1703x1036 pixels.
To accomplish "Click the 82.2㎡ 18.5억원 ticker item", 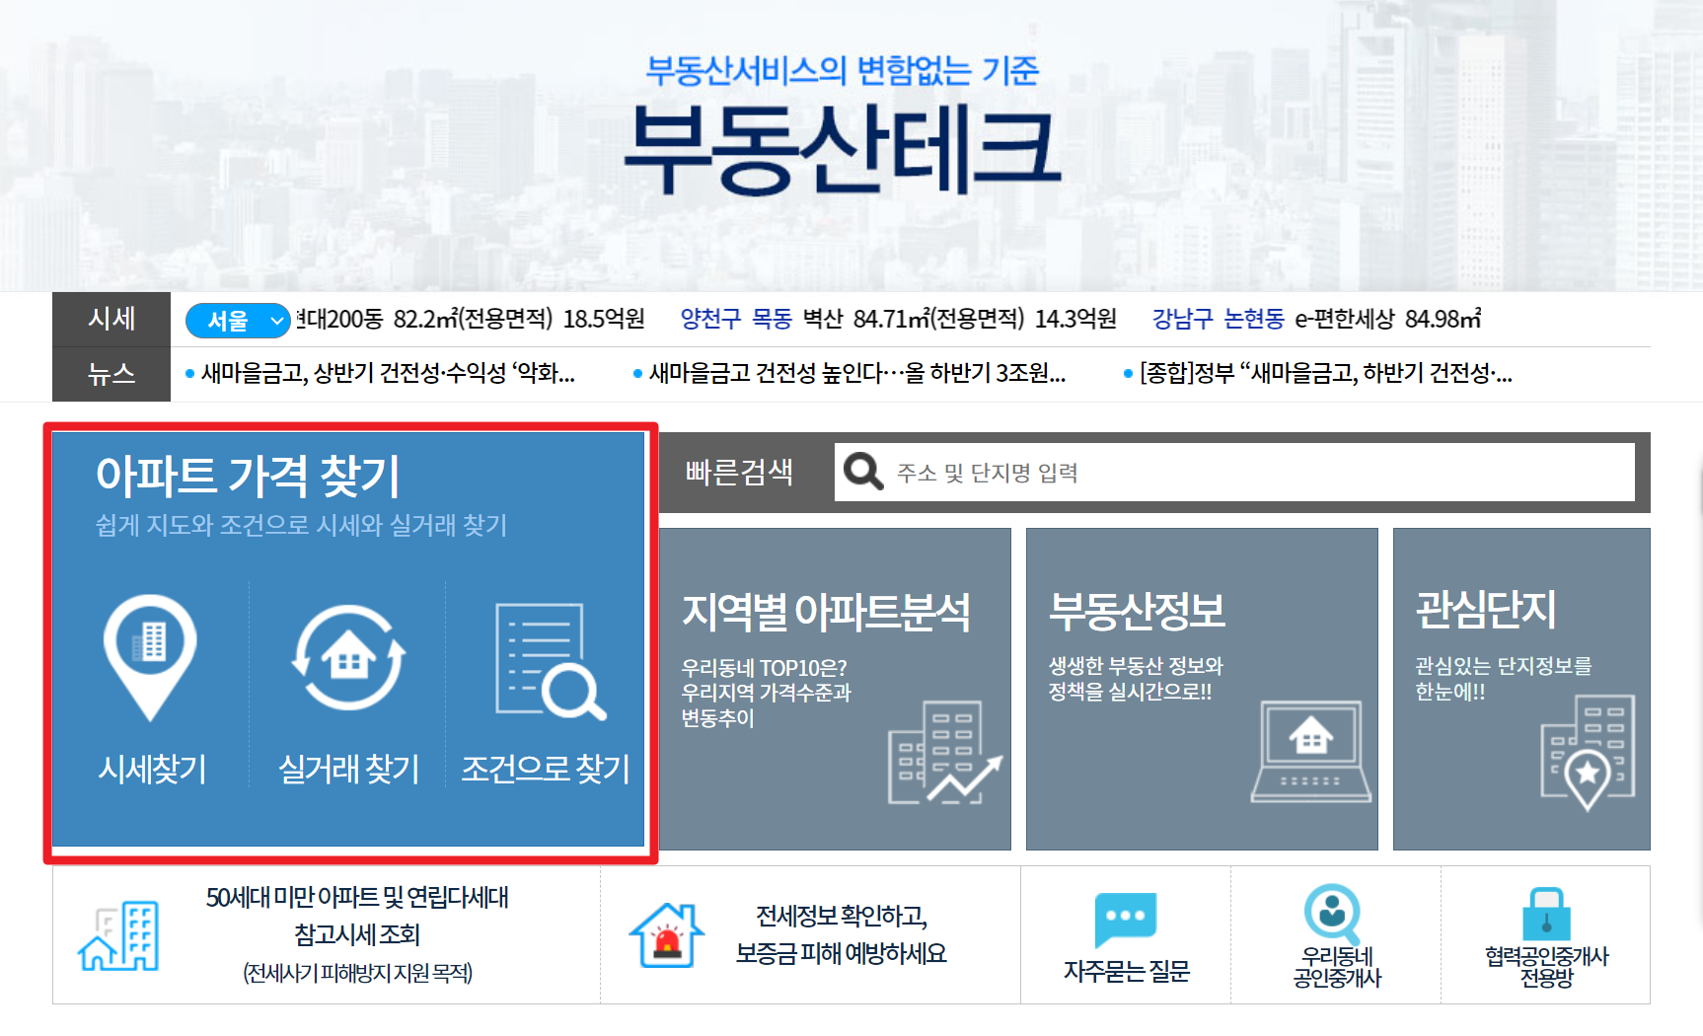I will pyautogui.click(x=470, y=319).
